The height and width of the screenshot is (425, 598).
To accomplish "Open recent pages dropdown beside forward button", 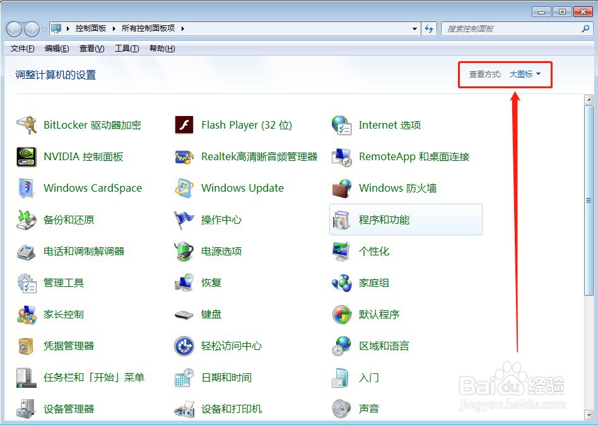I will click(x=44, y=30).
